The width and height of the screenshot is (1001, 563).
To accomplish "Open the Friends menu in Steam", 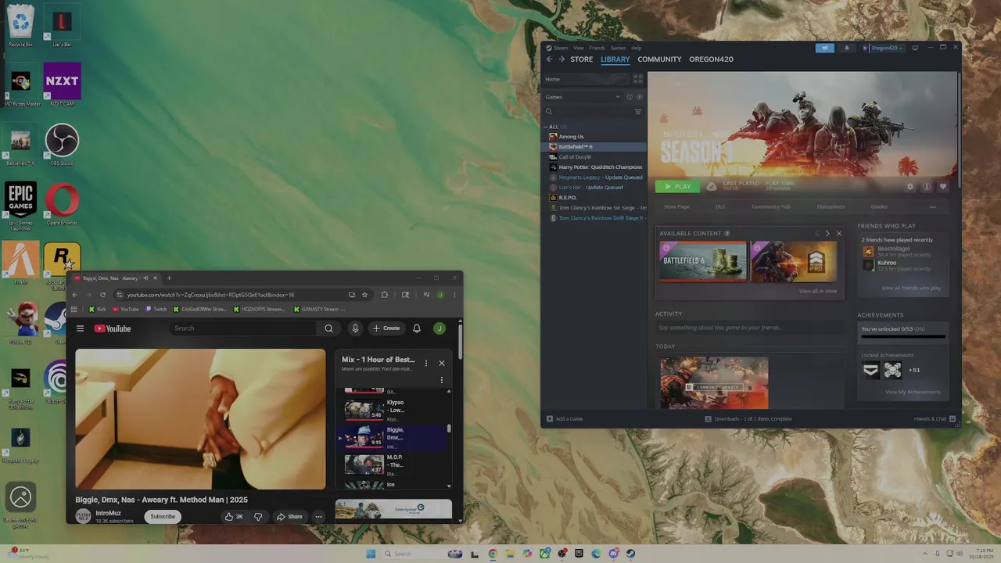I will tap(597, 48).
